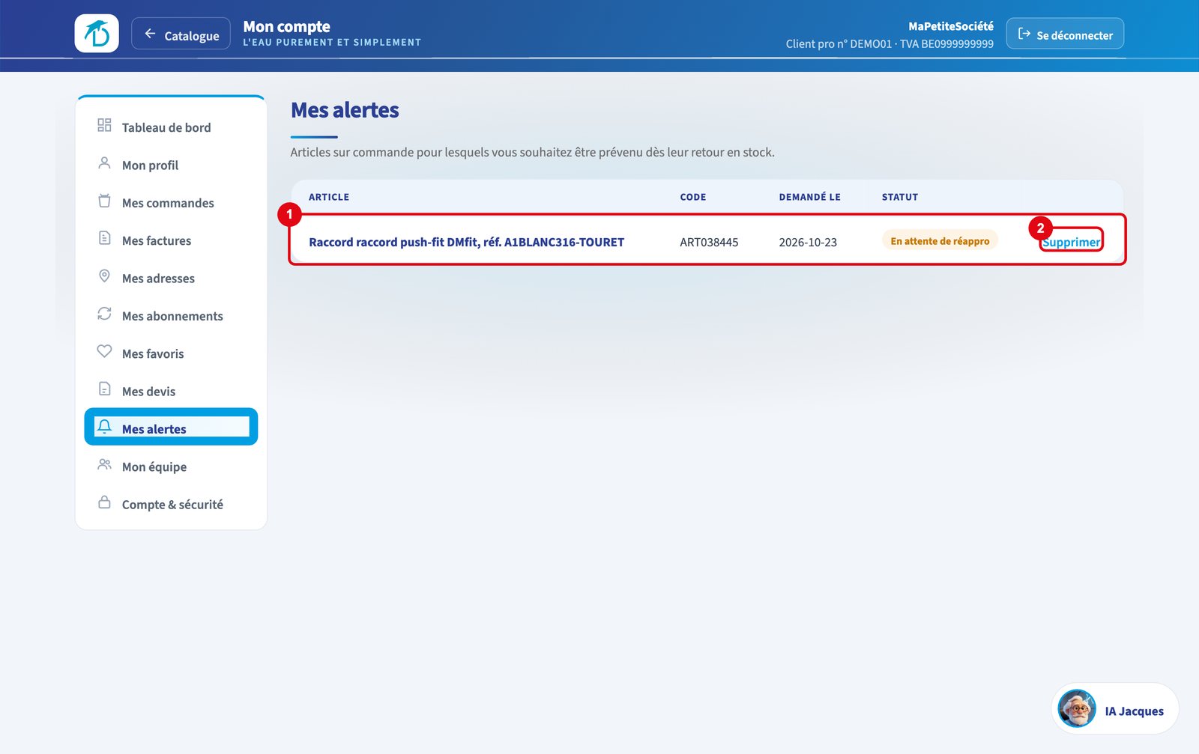This screenshot has height=754, width=1199.
Task: Click the Mes alertes page heading
Action: coord(345,110)
